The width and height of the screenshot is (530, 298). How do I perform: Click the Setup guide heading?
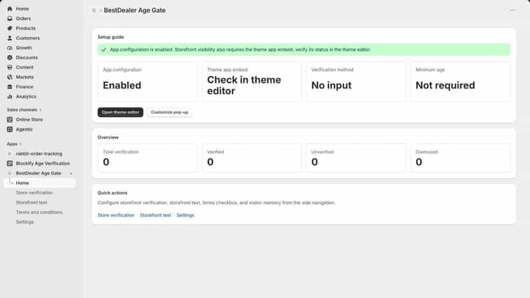pos(111,37)
